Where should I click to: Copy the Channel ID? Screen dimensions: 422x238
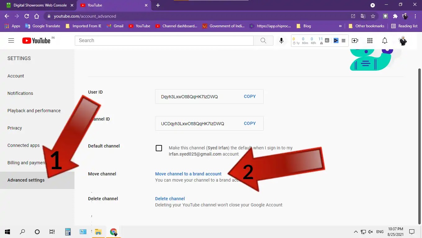coord(250,123)
